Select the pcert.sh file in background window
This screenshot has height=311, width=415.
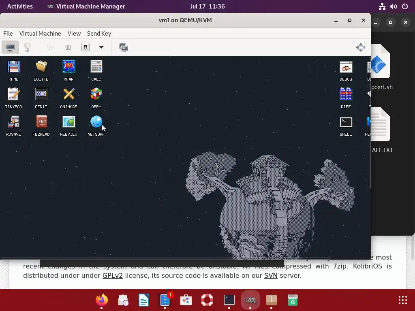tap(381, 67)
